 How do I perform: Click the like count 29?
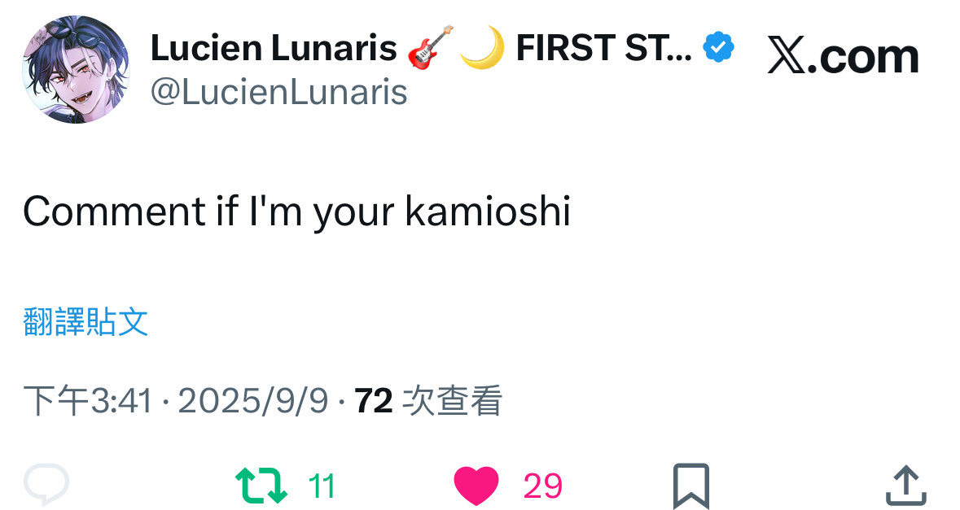[542, 486]
